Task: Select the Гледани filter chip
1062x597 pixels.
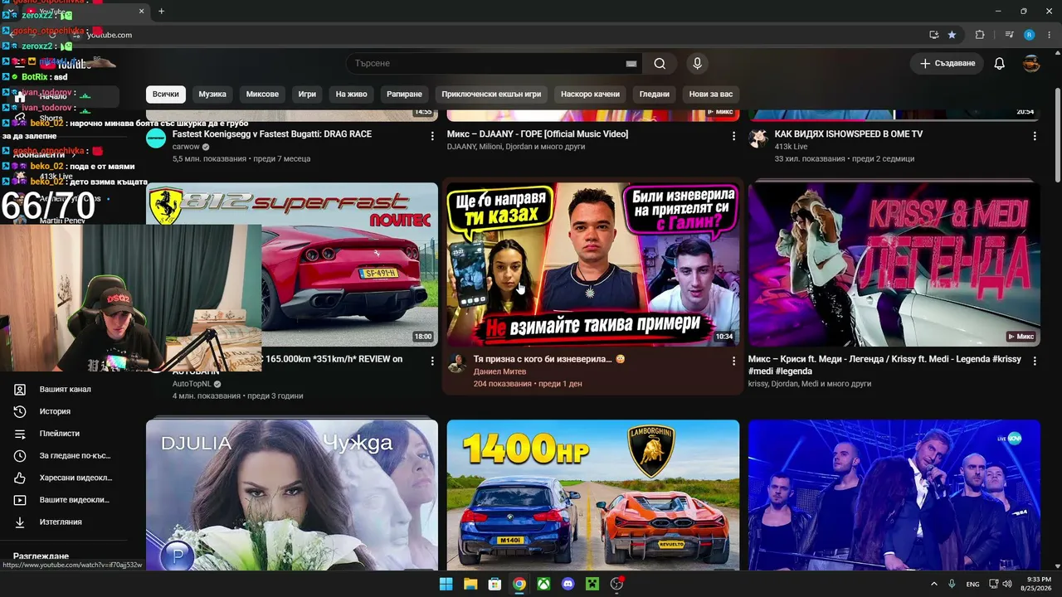Action: point(655,95)
